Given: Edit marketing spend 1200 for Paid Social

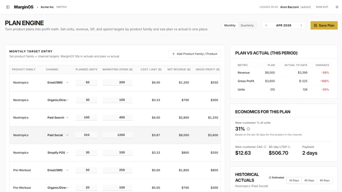Looking at the screenshot, I should click(118, 135).
